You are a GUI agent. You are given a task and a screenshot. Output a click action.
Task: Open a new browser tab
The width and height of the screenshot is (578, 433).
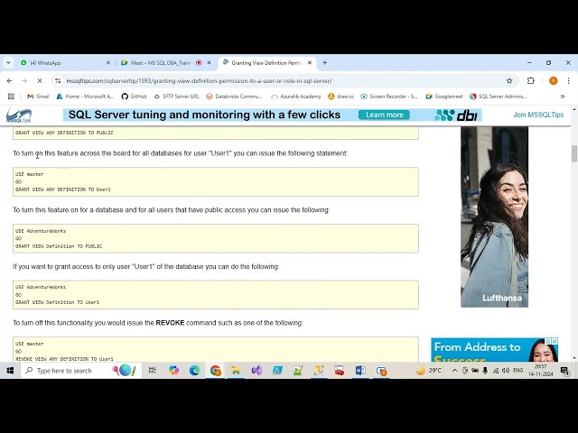325,63
